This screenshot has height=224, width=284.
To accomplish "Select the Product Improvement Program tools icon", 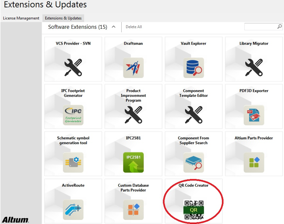I will point(133,115).
